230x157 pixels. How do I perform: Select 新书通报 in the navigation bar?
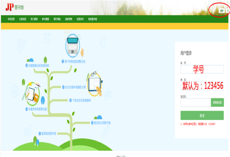pos(46,19)
